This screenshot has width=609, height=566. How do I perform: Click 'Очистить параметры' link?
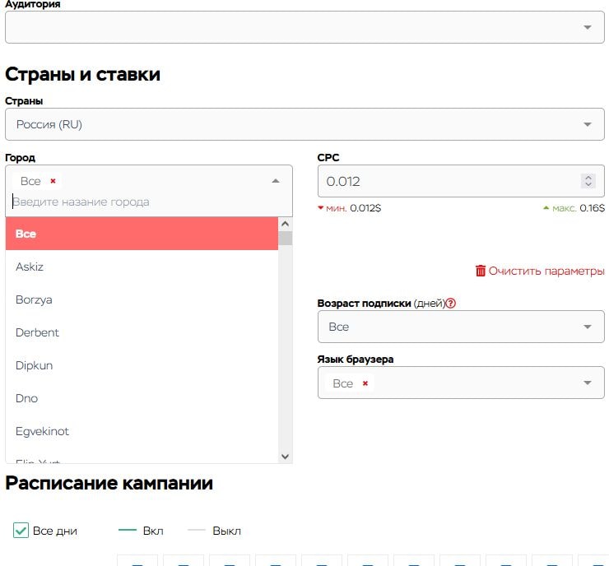[x=546, y=271]
